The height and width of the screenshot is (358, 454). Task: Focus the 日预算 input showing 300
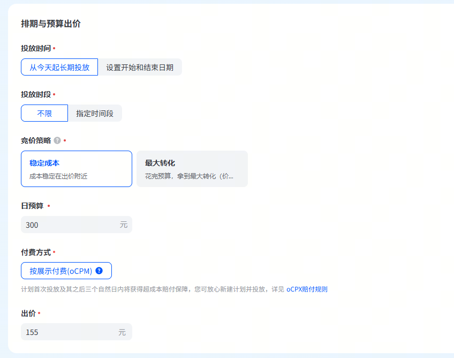click(67, 225)
